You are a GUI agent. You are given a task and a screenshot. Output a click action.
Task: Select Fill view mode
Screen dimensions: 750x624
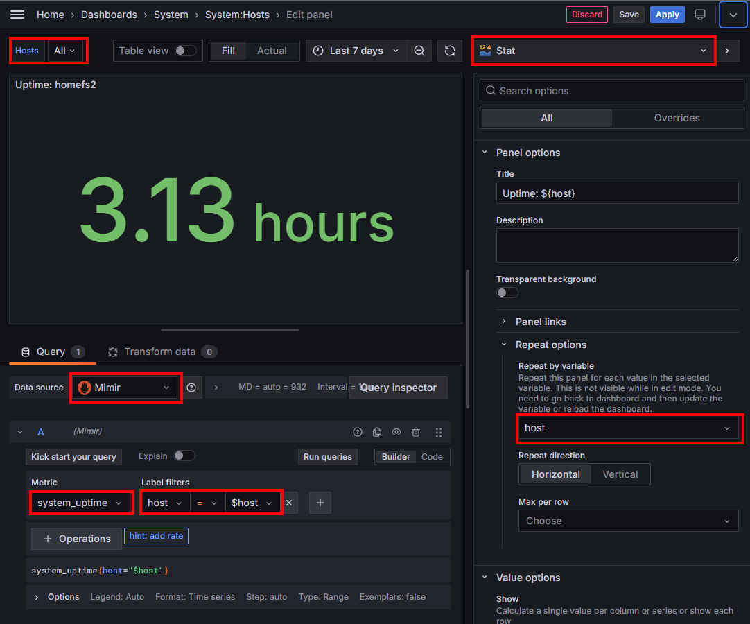pos(228,51)
